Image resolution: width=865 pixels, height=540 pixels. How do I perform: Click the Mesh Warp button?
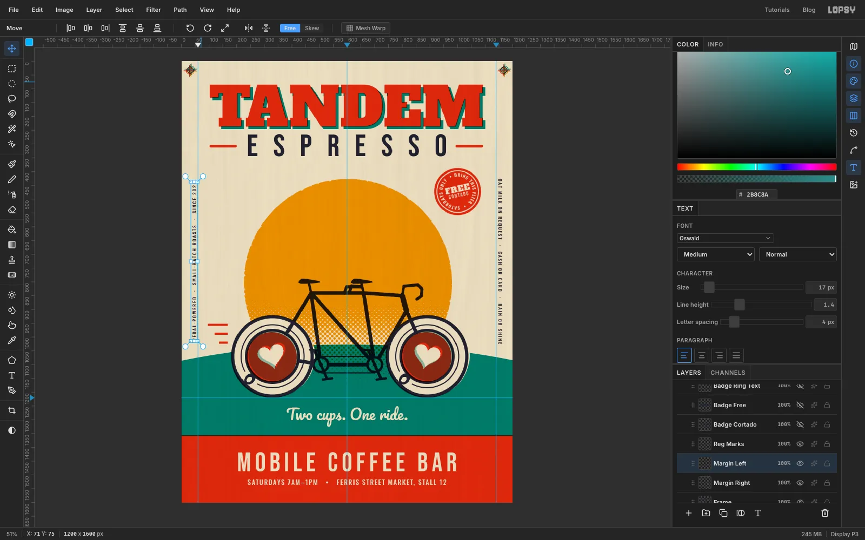(x=366, y=28)
